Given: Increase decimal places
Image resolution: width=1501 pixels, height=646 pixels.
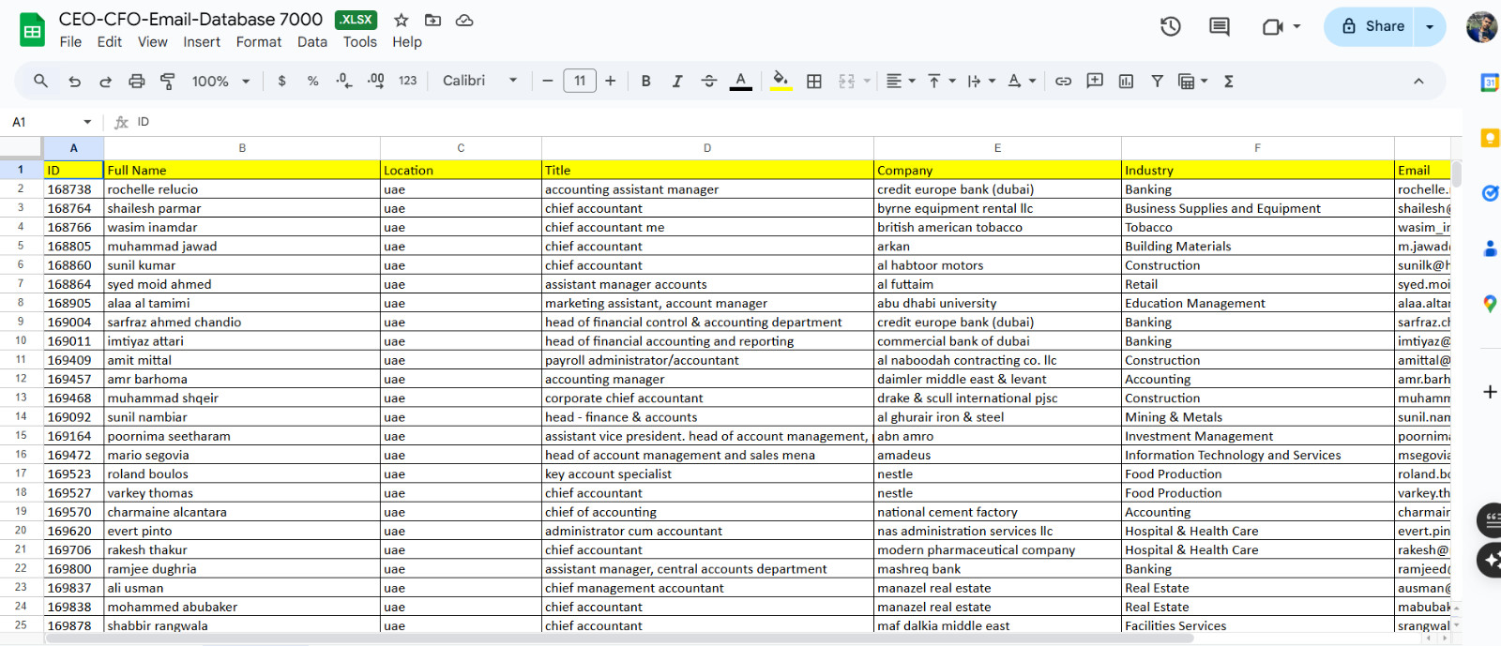Looking at the screenshot, I should click(375, 82).
